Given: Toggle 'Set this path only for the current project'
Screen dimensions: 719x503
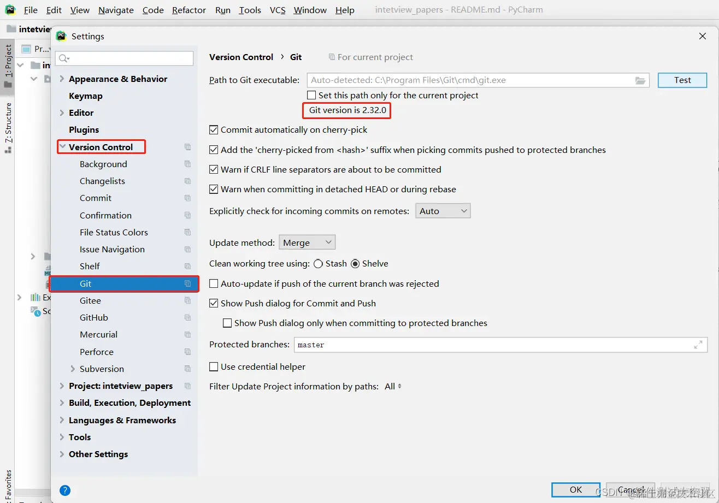Looking at the screenshot, I should (311, 96).
